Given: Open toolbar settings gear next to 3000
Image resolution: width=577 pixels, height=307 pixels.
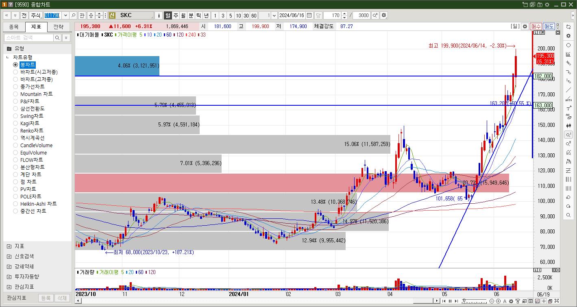Looking at the screenshot, I should [x=384, y=15].
